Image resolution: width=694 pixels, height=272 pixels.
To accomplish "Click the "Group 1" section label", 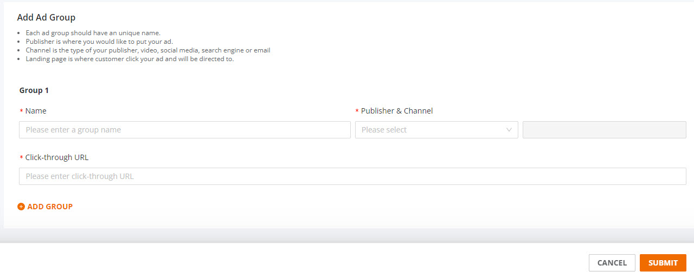I will (34, 90).
